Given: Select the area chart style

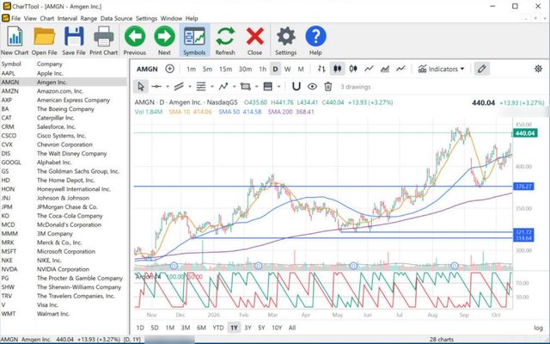Looking at the screenshot, I should [x=385, y=69].
